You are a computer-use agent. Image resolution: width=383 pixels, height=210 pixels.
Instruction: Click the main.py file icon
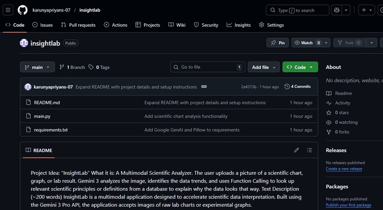pyautogui.click(x=29, y=116)
